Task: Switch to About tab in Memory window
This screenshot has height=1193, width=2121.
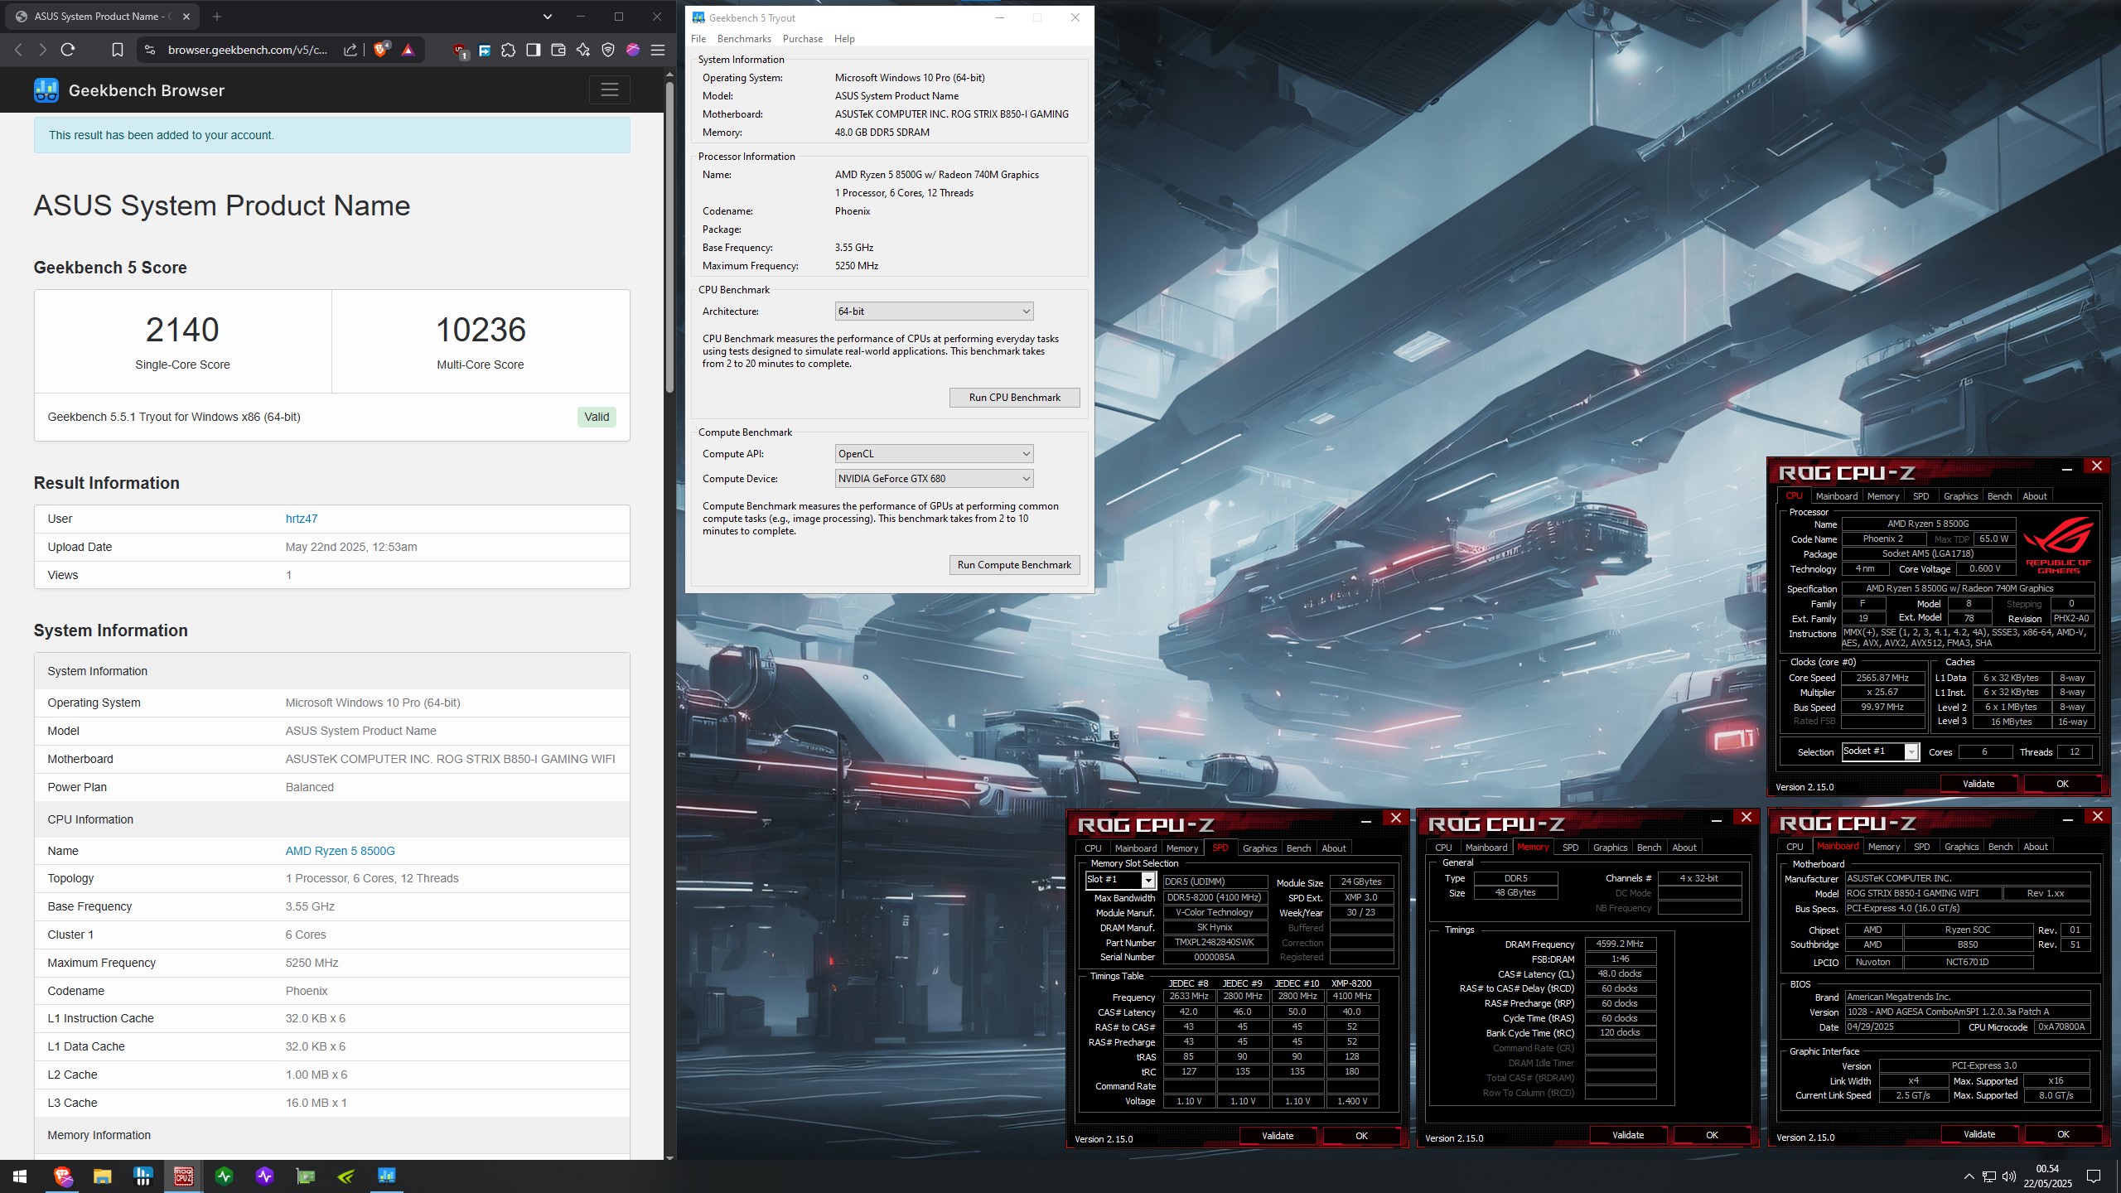Action: 1684,848
